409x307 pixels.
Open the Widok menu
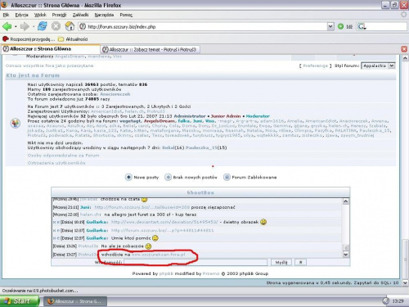point(40,15)
